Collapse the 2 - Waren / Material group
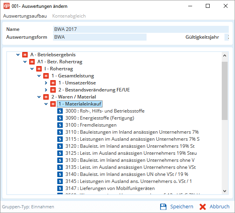Viewport: 235px width, 213px height. 39,97
